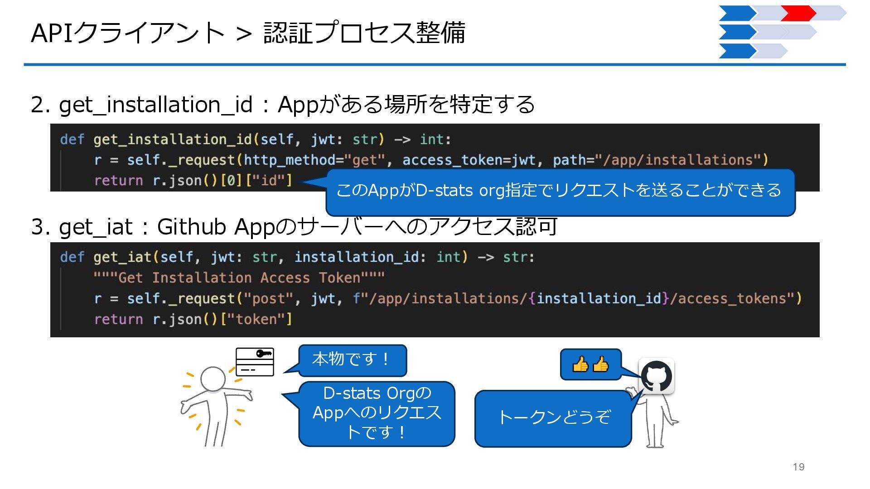Screen dimensions: 870x489
Task: Click the stick figure with outstretched arms
Action: 216,405
